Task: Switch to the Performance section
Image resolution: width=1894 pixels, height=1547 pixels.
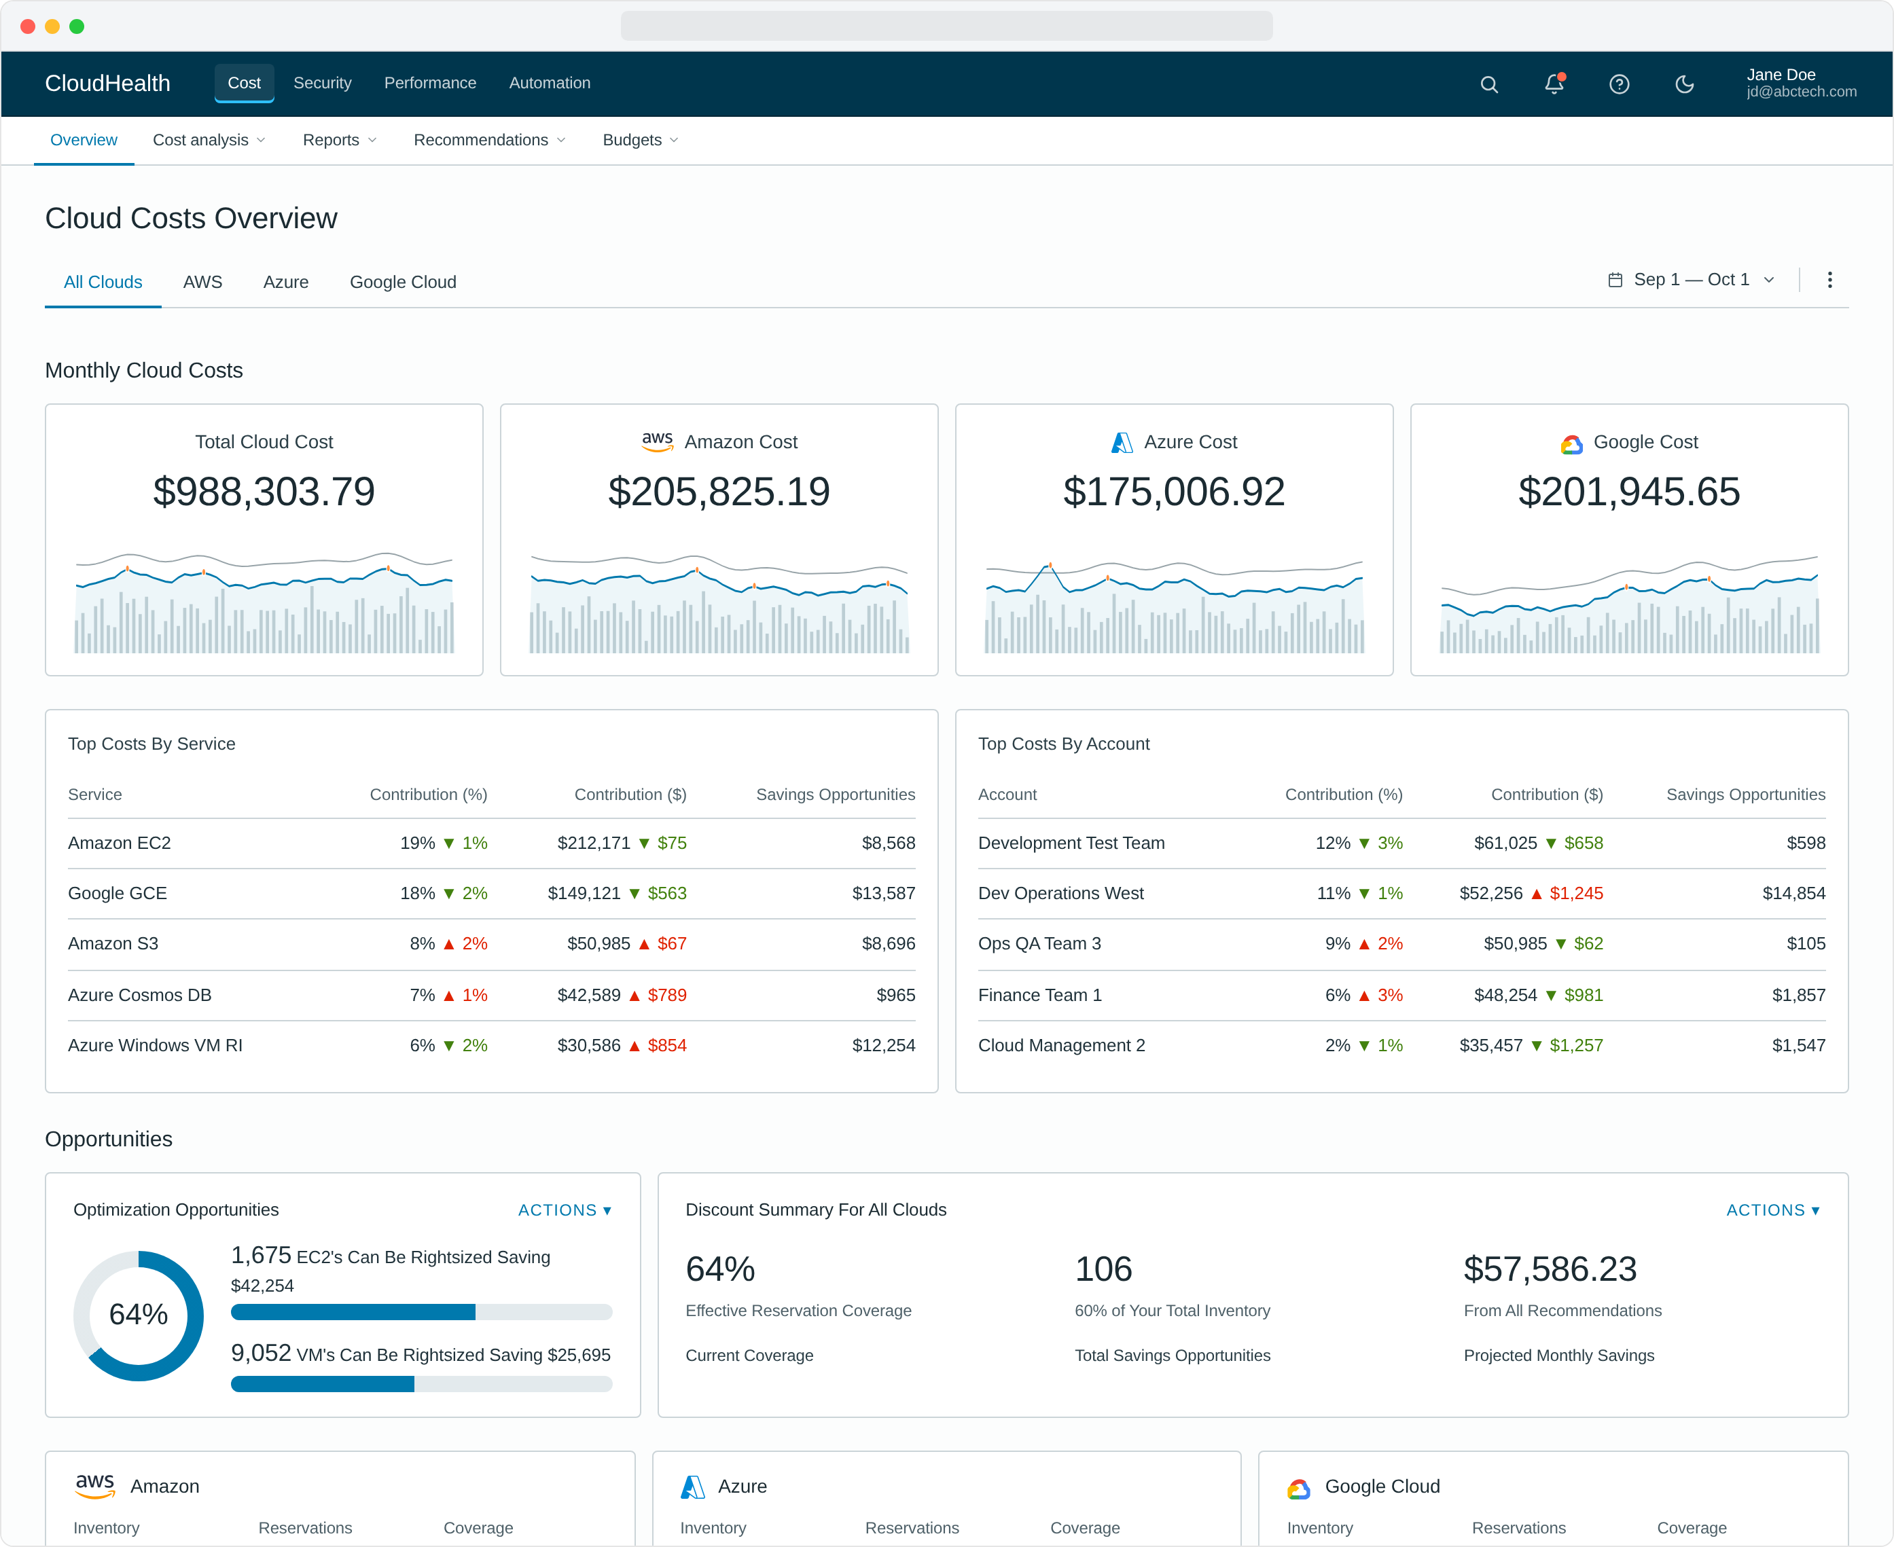Action: coord(431,83)
